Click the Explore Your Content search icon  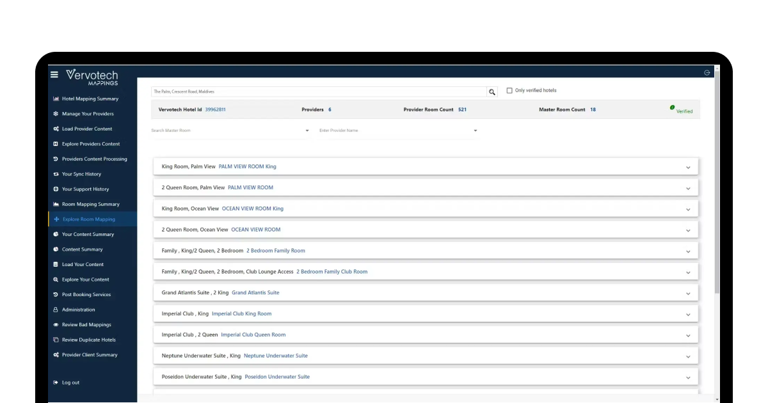pos(56,280)
